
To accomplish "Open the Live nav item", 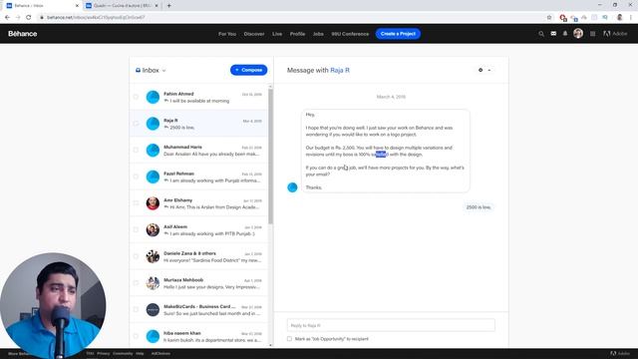I will [x=277, y=34].
